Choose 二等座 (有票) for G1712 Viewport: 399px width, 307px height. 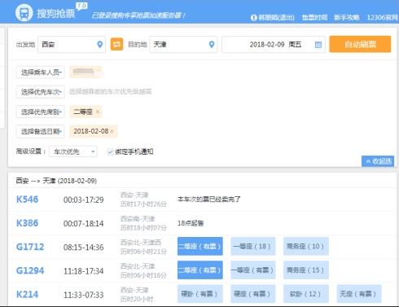tap(200, 246)
